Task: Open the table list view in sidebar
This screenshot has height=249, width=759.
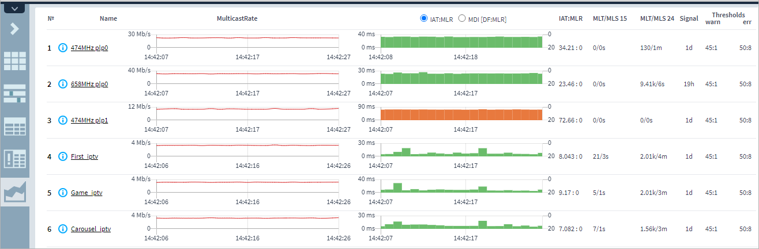Action: pyautogui.click(x=15, y=126)
